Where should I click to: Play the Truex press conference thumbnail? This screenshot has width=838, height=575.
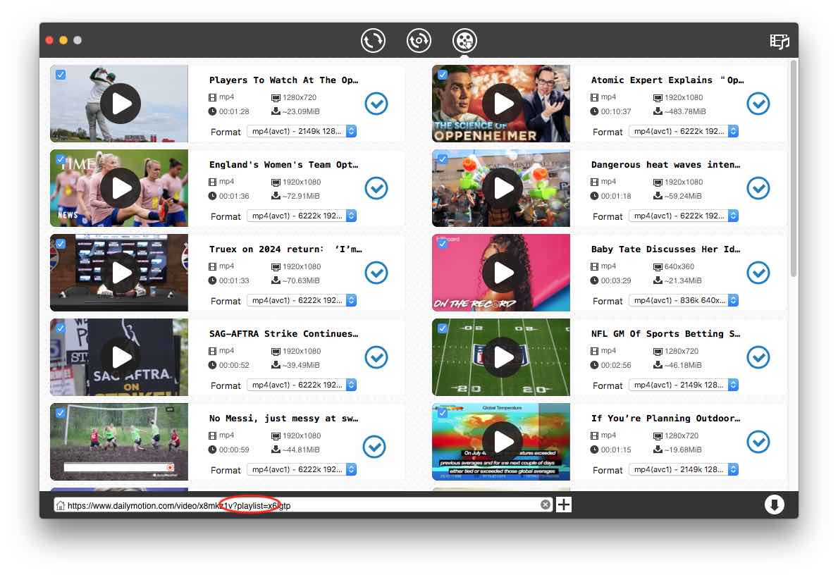point(119,273)
